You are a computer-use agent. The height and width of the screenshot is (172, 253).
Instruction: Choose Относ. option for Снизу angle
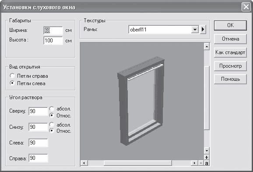(52, 131)
